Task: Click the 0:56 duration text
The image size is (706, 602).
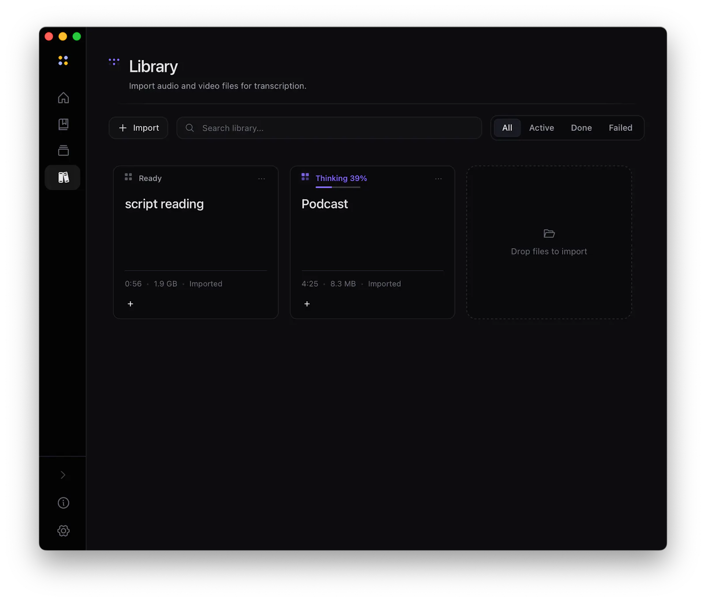Action: (133, 284)
